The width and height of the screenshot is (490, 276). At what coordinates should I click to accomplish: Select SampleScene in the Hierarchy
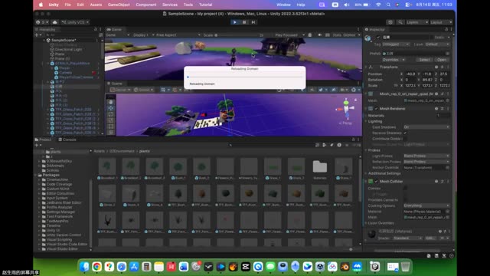pyautogui.click(x=64, y=41)
